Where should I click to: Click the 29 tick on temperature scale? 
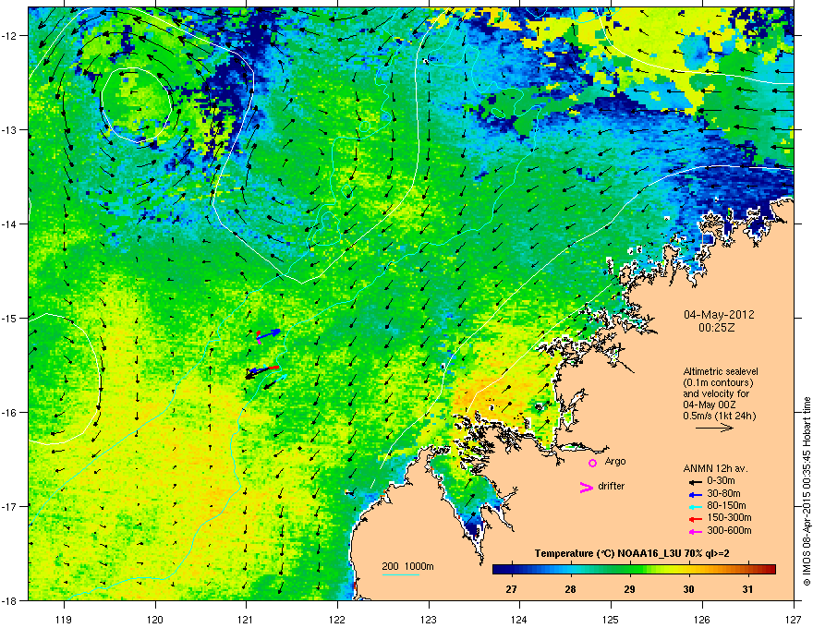629,589
